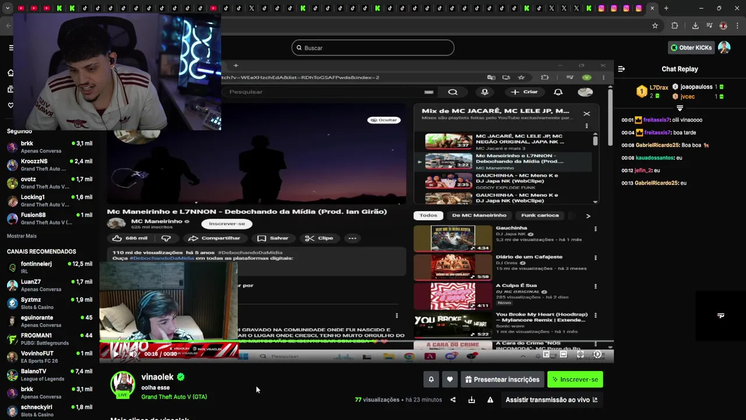Viewport: 746px width, 420px height.
Task: Open fontinneierj recommended channel
Action: click(49, 268)
